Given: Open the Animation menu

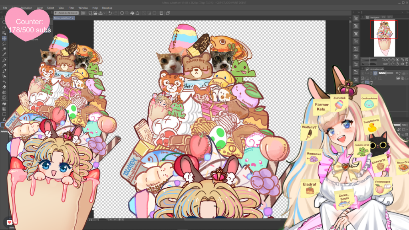Looking at the screenshot, I should tap(26, 8).
